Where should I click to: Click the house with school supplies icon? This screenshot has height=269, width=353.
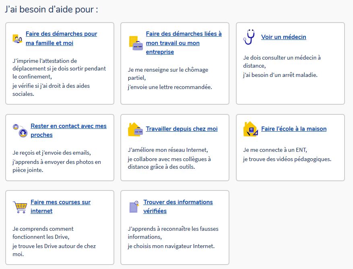[x=250, y=129]
